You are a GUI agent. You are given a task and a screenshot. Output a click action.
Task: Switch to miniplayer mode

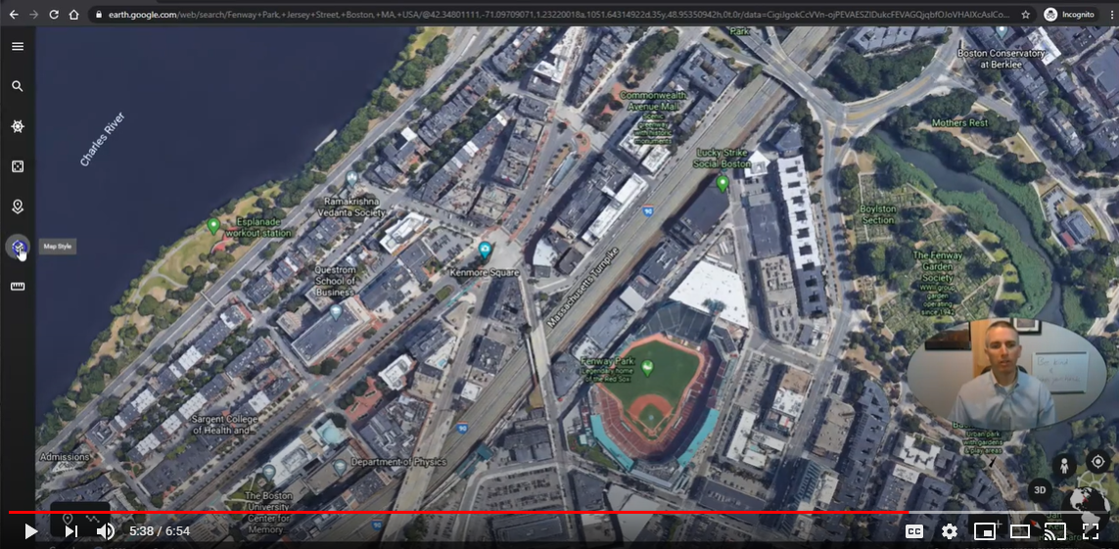985,531
